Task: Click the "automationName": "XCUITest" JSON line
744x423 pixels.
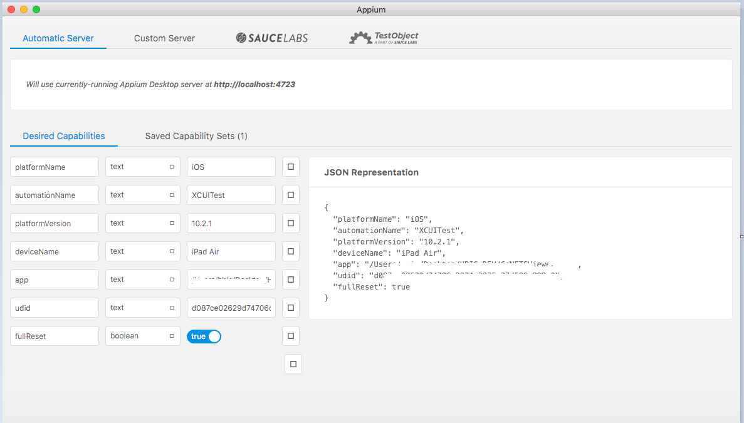Action: (398, 231)
